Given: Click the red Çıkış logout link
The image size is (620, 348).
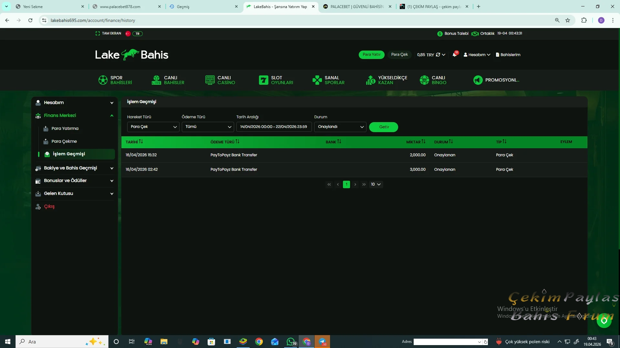Looking at the screenshot, I should pos(49,207).
